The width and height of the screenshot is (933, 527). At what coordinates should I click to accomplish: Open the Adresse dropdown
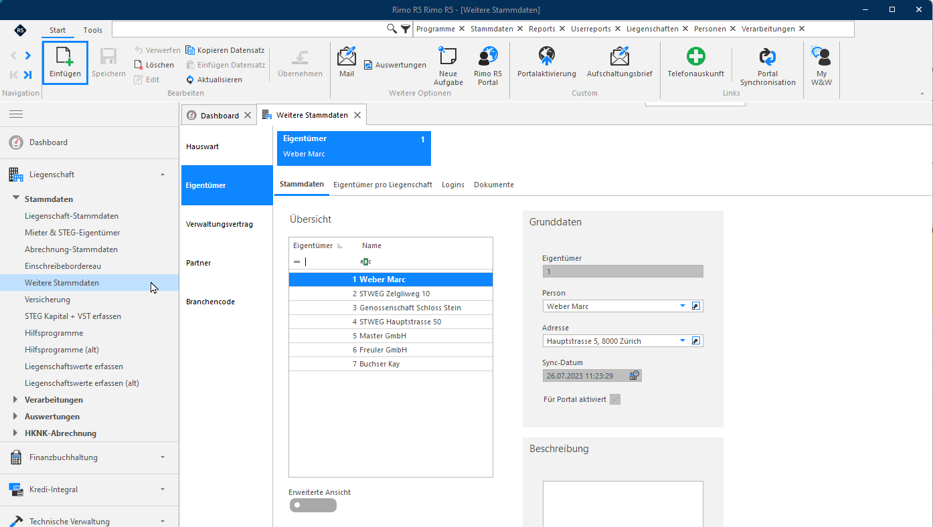(x=683, y=340)
